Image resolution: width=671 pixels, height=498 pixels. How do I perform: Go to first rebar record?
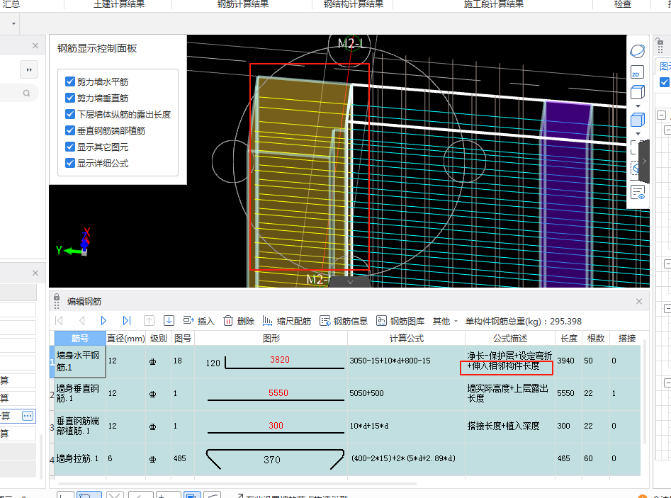point(60,320)
